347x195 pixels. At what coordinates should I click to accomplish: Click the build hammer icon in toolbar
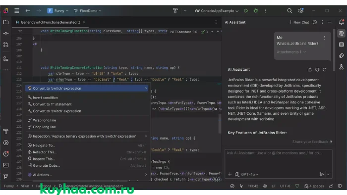point(175,10)
